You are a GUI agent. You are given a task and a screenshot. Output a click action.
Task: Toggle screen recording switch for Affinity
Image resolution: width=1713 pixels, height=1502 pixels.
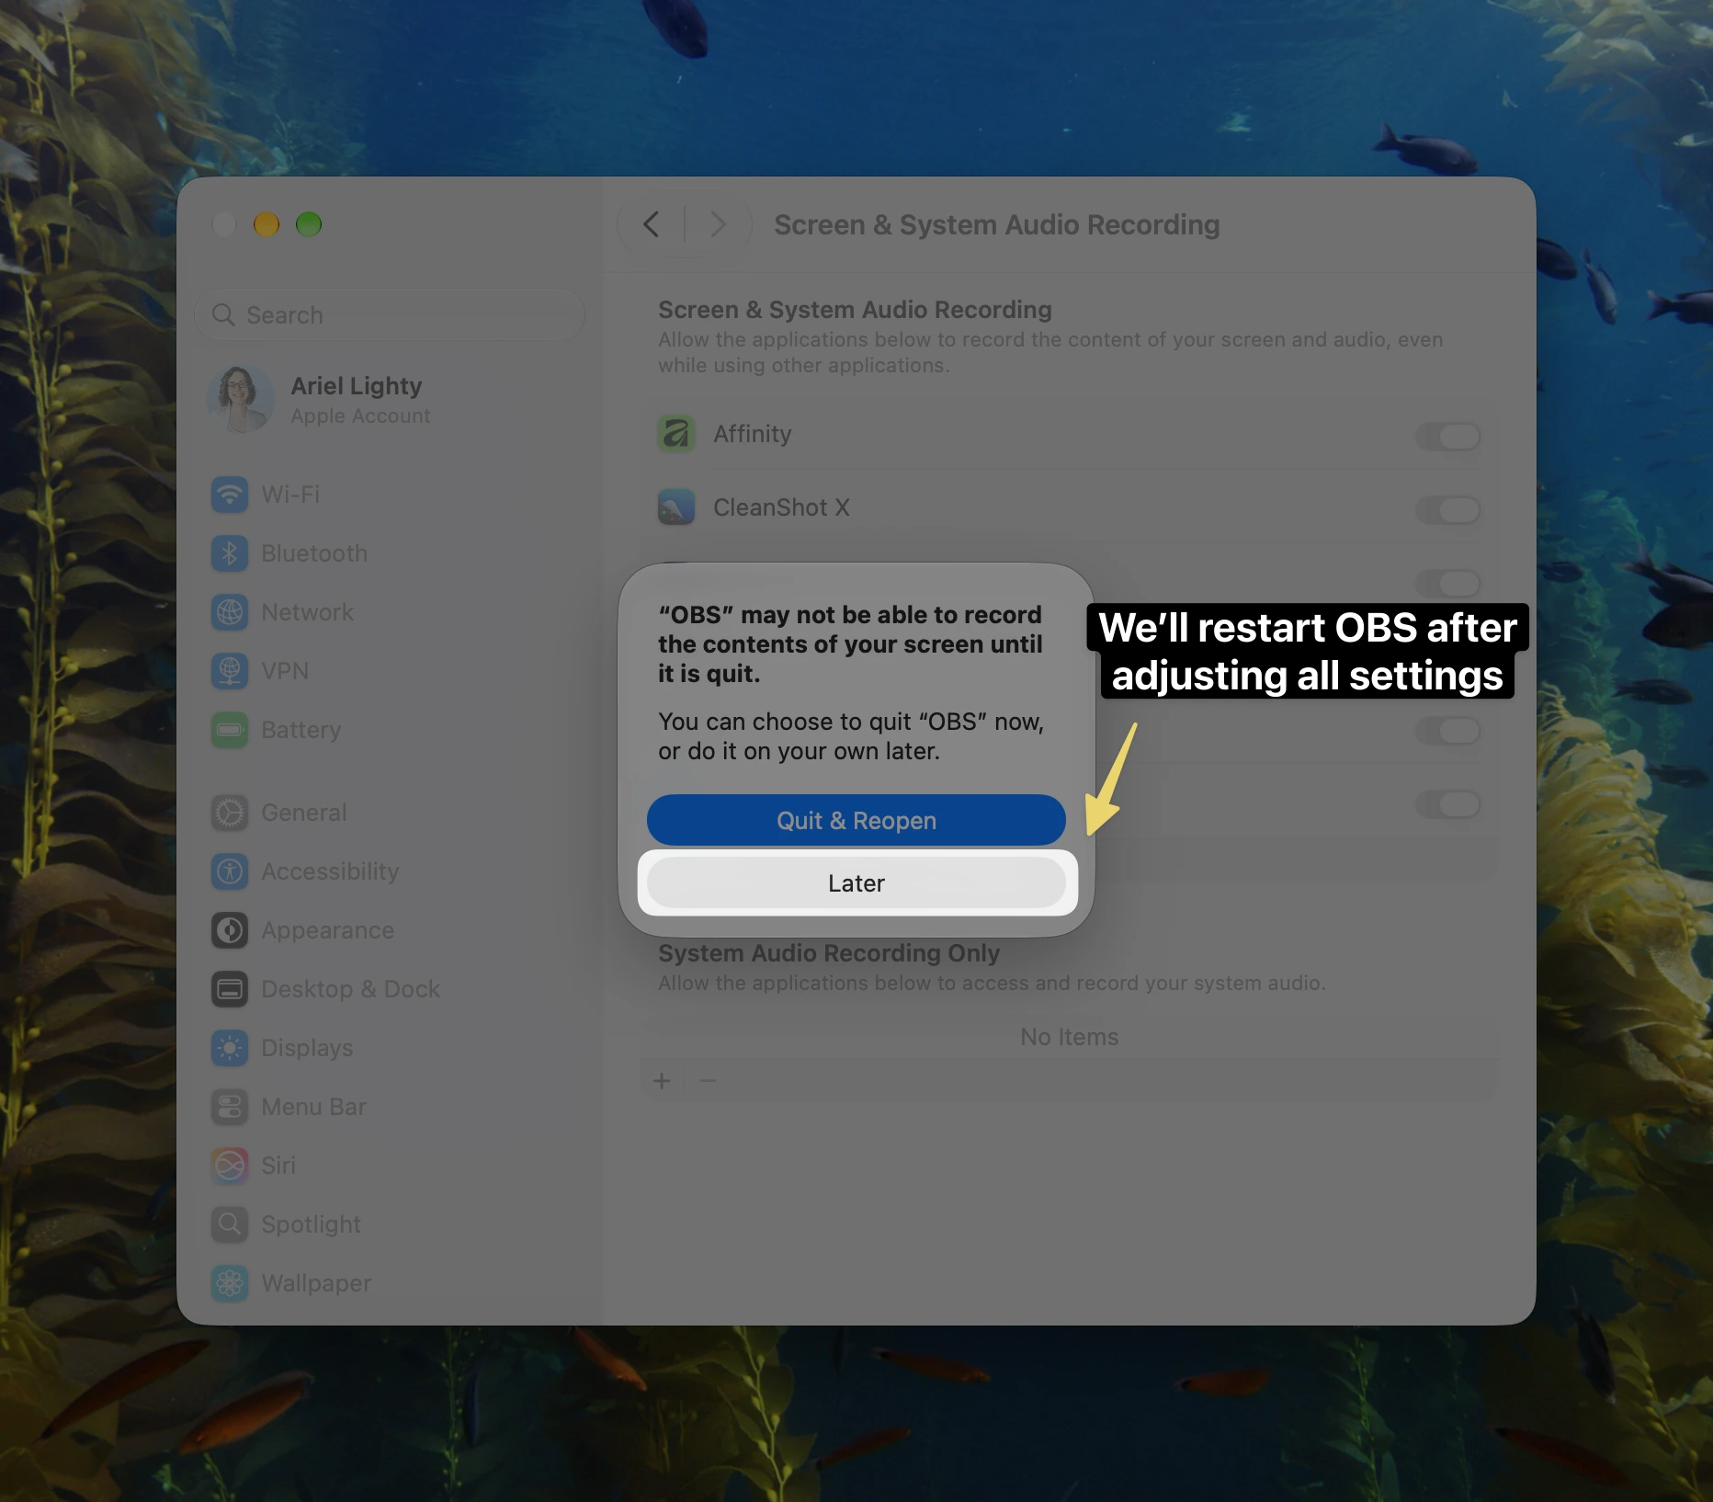point(1448,436)
